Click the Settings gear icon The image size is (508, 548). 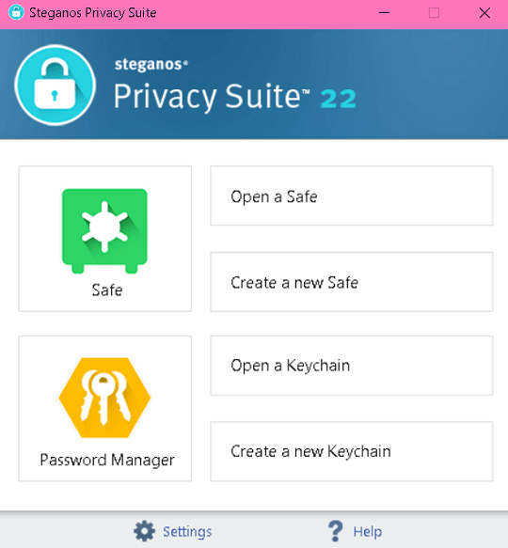pos(144,531)
